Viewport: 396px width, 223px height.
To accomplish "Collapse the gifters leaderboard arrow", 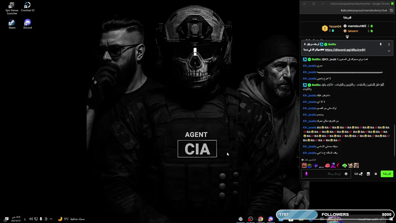I will 347,37.
